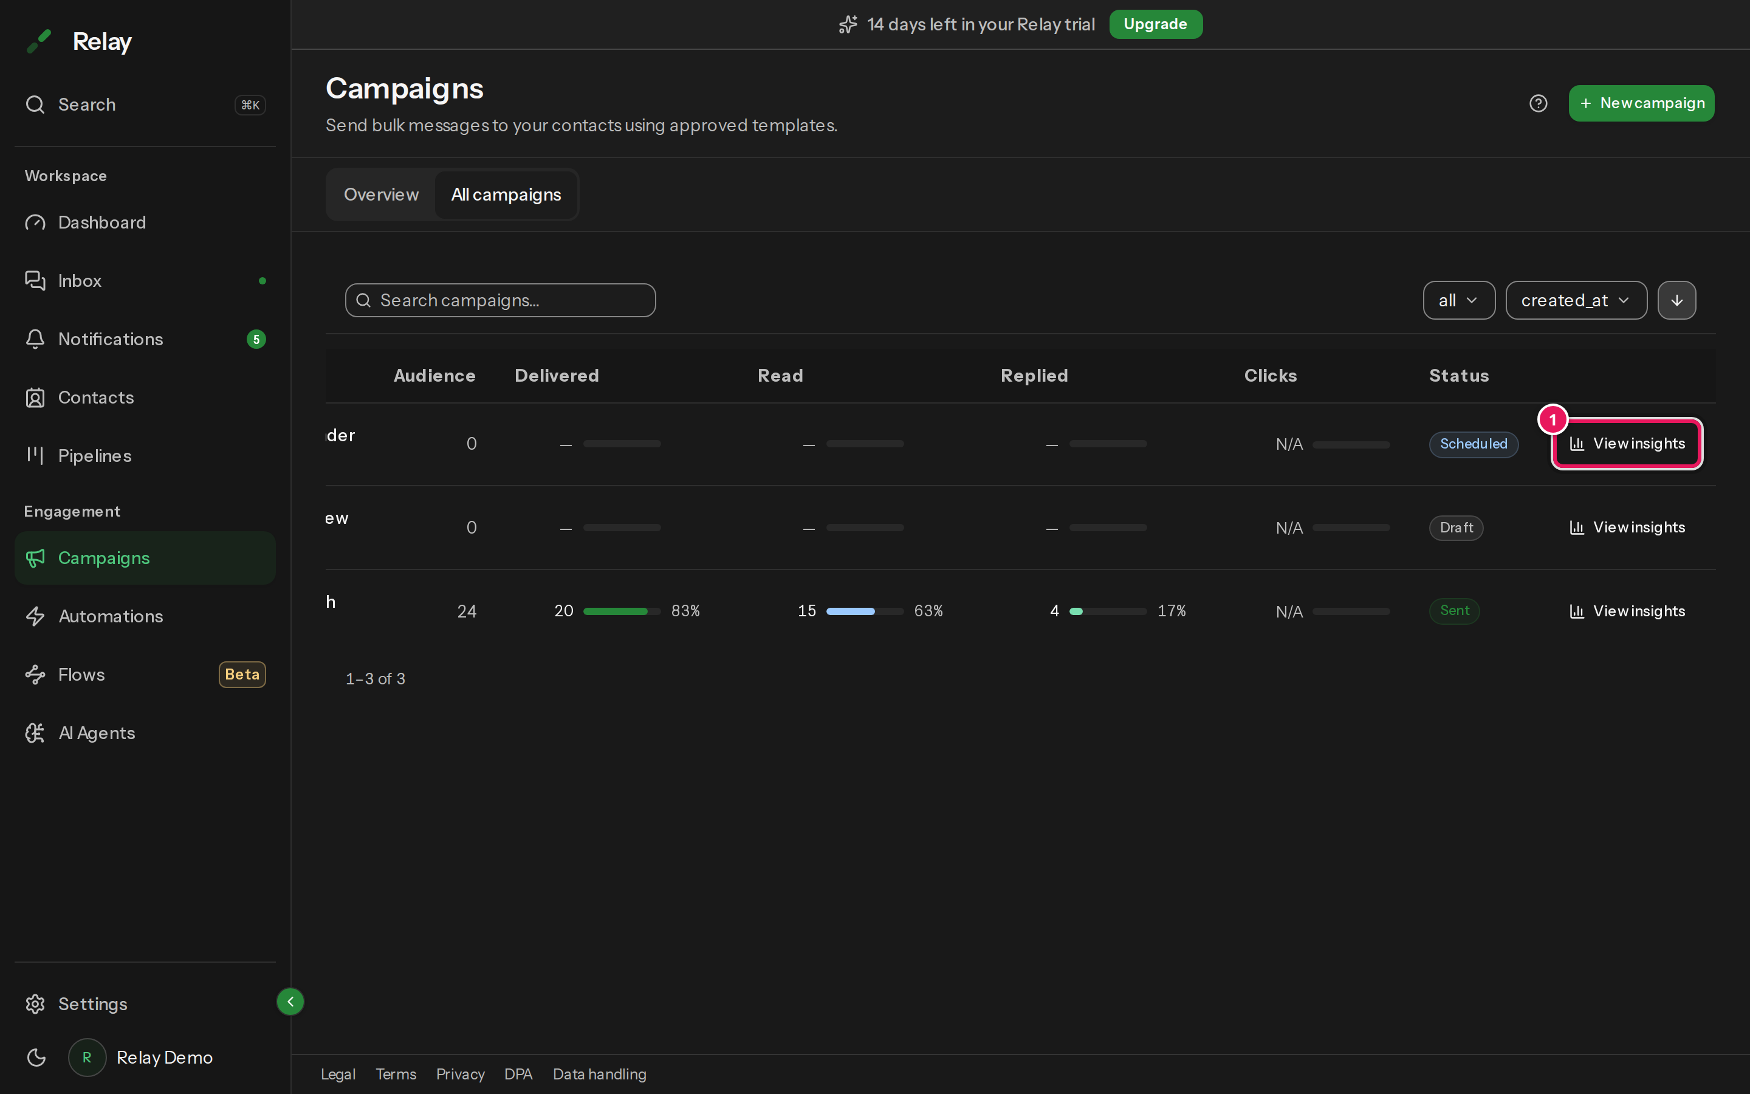Open Legal footer link
The width and height of the screenshot is (1750, 1094).
coord(338,1075)
